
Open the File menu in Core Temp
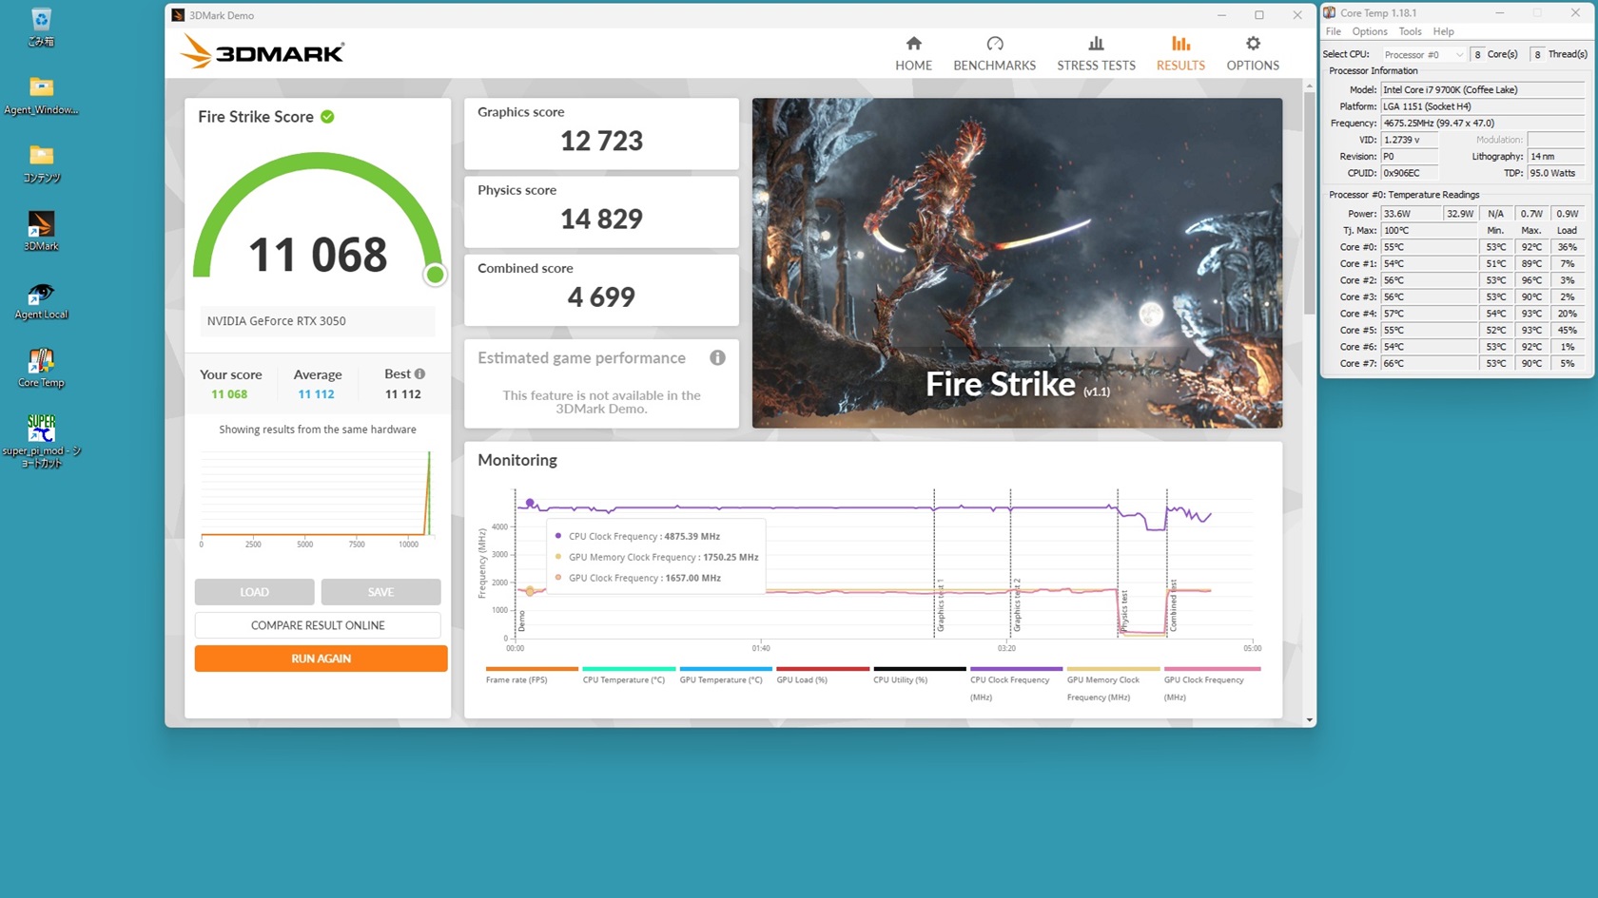[1334, 31]
